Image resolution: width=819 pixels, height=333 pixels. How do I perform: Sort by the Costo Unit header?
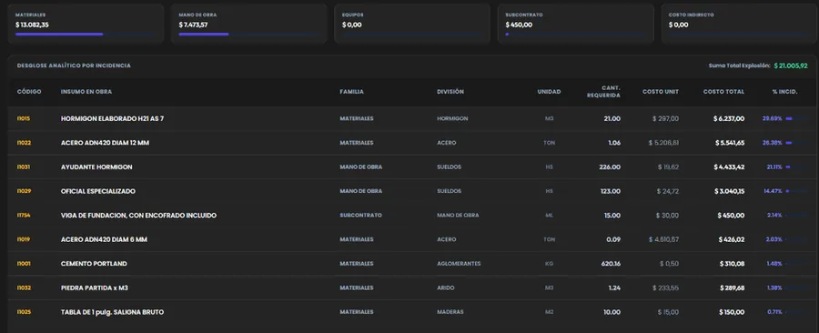click(x=661, y=92)
